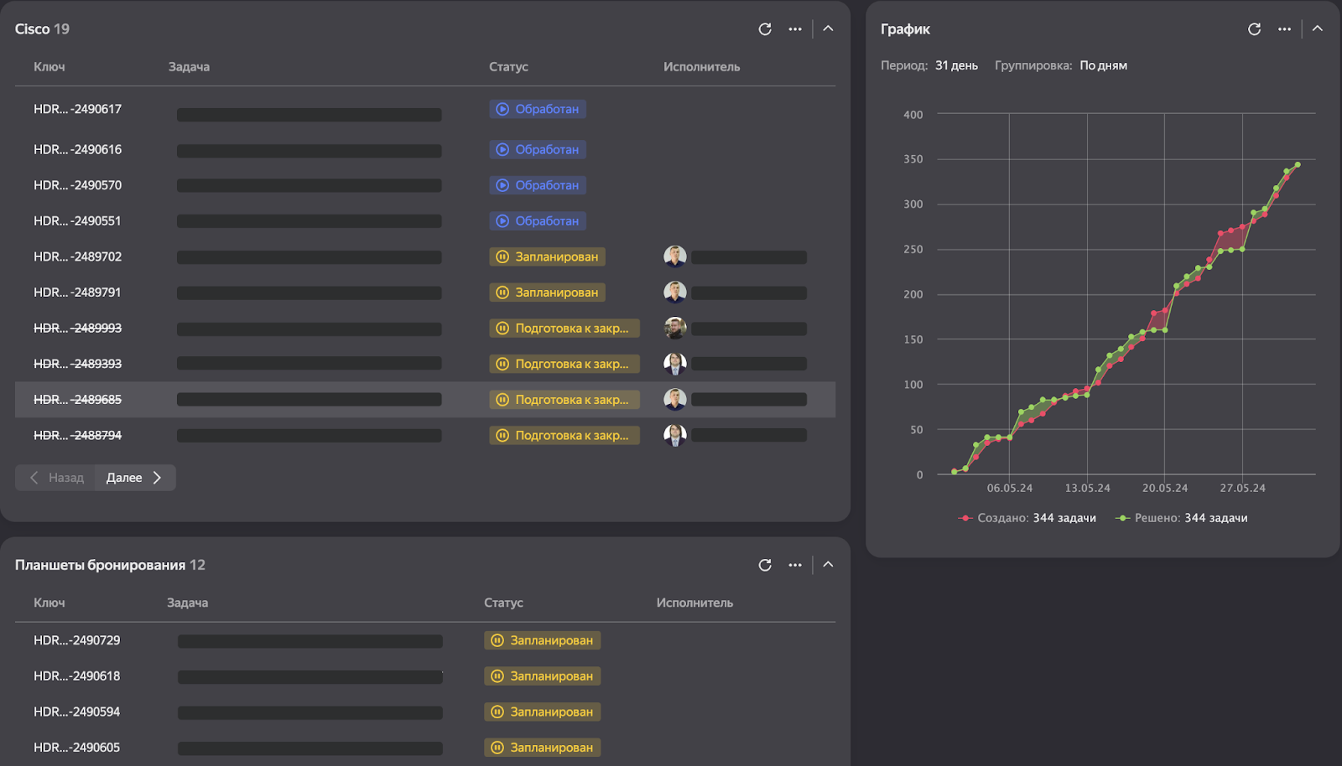Collapse the Cisco widget
The width and height of the screenshot is (1342, 766).
pyautogui.click(x=828, y=28)
